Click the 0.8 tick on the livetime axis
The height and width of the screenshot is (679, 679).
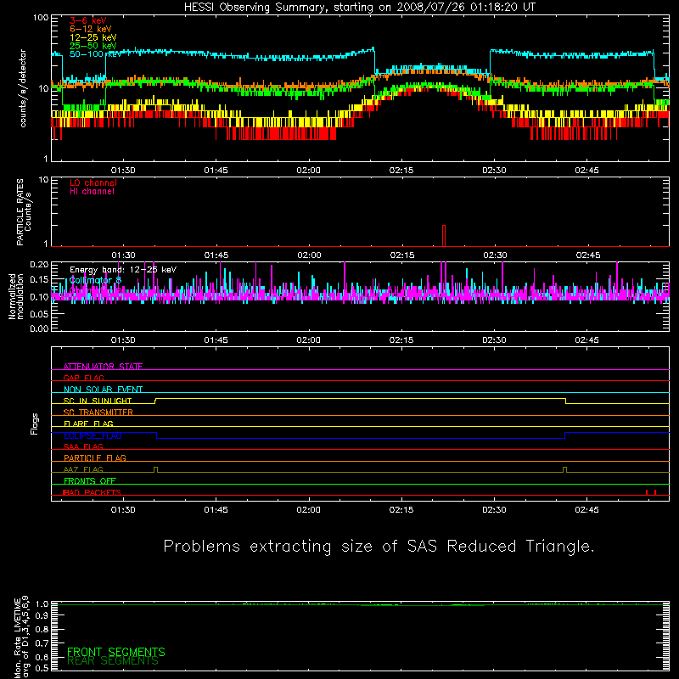tap(41, 629)
